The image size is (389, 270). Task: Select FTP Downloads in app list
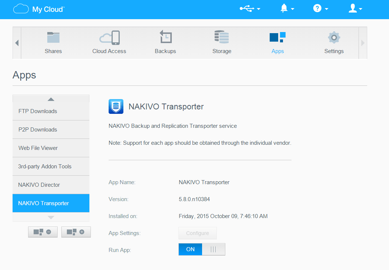(51, 111)
